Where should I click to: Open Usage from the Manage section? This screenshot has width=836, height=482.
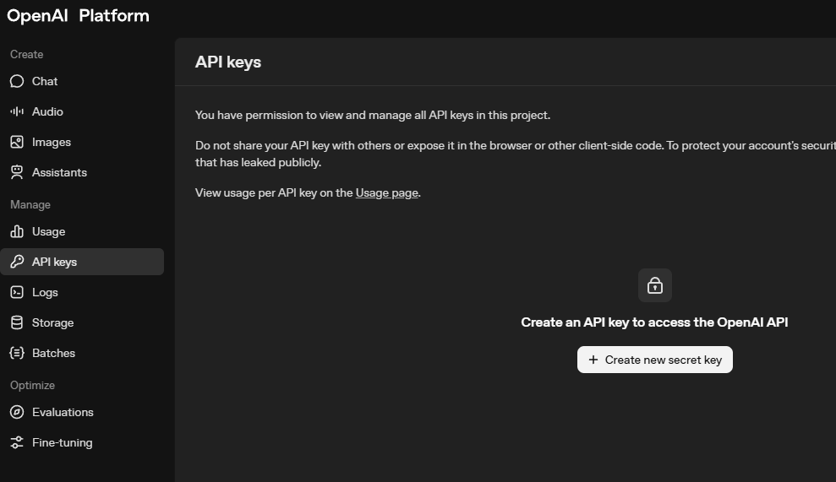point(82,231)
